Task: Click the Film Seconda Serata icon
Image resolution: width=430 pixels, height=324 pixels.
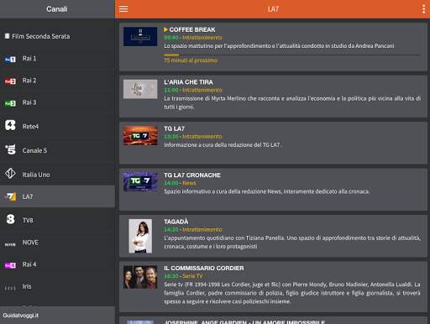Action: tap(7, 36)
